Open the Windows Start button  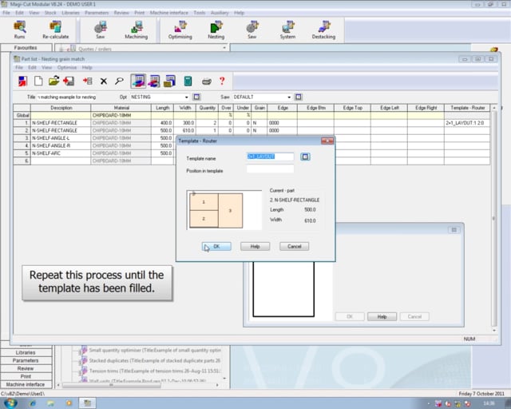point(10,403)
